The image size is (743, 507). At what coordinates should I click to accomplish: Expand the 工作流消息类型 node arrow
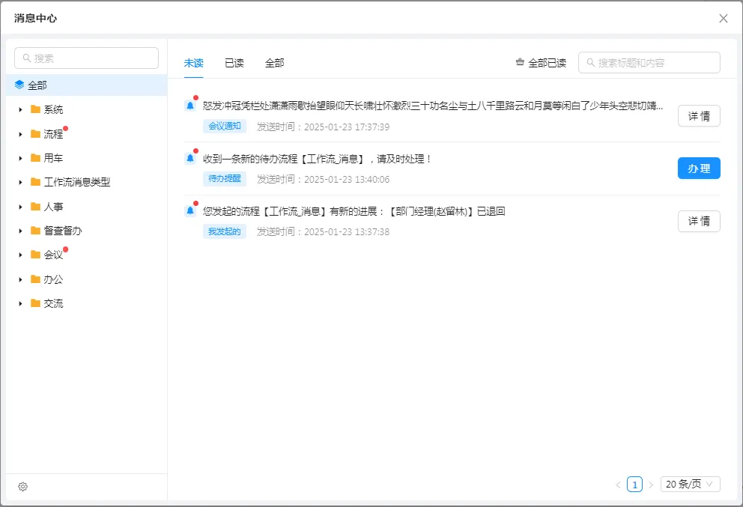click(20, 183)
